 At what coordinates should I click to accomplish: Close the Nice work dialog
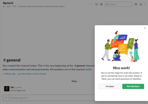(x=145, y=28)
